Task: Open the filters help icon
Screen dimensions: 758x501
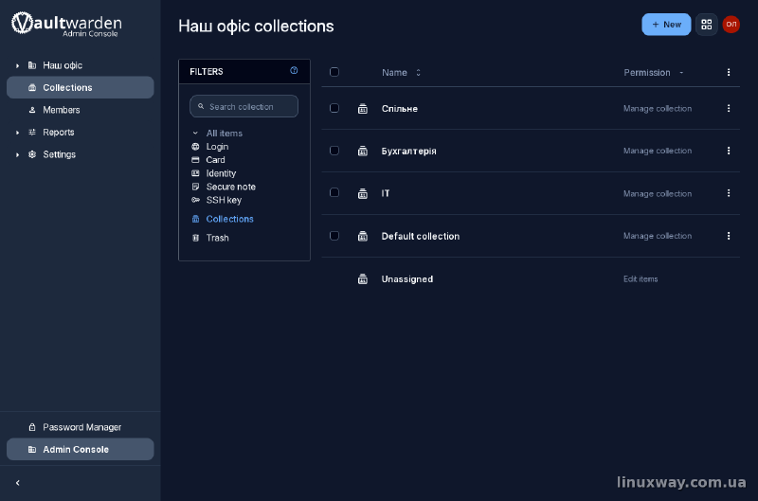Action: 294,70
